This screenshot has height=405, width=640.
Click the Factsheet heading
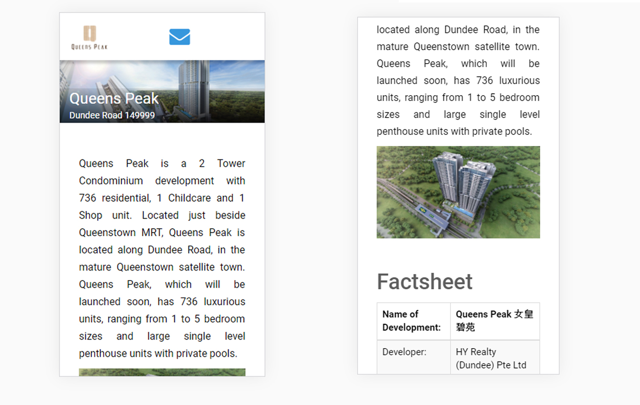(425, 281)
